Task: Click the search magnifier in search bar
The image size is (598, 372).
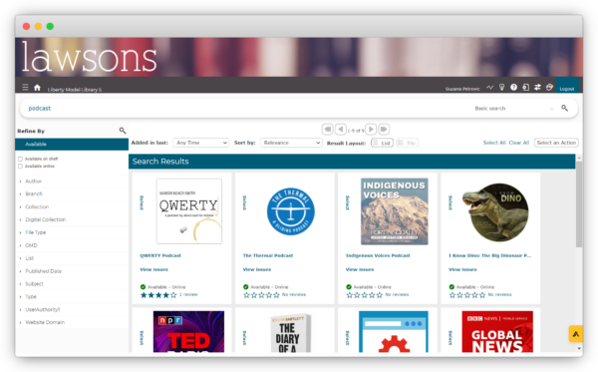Action: (x=564, y=108)
